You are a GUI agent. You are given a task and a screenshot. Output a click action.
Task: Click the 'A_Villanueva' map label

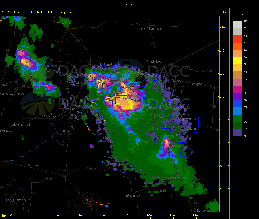tap(150, 29)
